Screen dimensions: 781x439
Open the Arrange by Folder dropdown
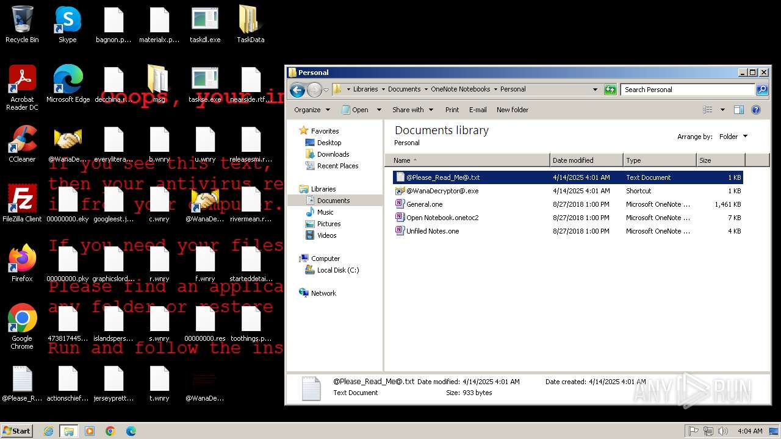tap(733, 137)
